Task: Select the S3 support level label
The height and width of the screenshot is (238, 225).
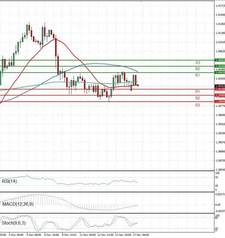Action: click(197, 105)
